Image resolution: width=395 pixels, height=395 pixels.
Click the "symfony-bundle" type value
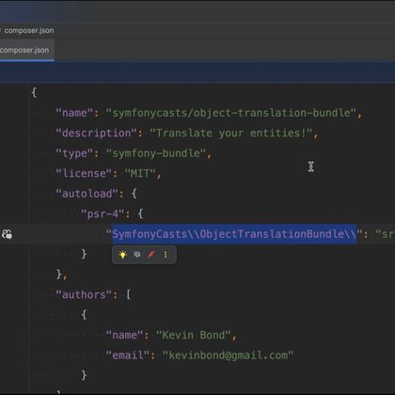click(x=156, y=153)
